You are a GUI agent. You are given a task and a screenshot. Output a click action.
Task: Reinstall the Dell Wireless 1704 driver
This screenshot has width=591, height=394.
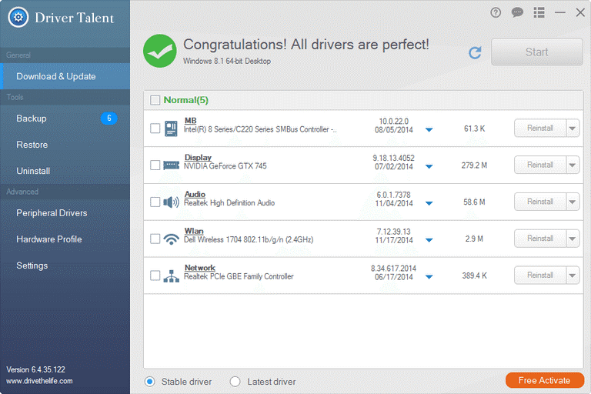coord(540,239)
